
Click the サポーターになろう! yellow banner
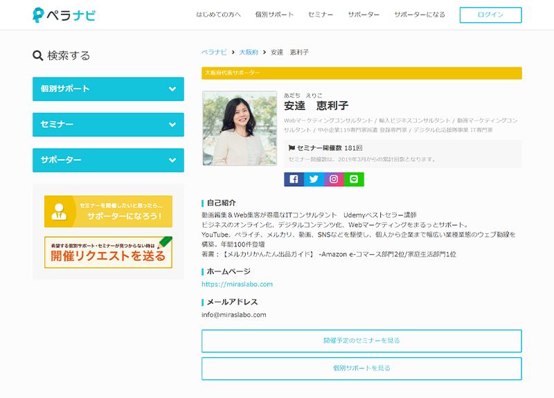point(108,211)
